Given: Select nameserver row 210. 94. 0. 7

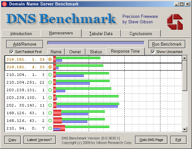Looking at the screenshot, I should tap(93, 128).
